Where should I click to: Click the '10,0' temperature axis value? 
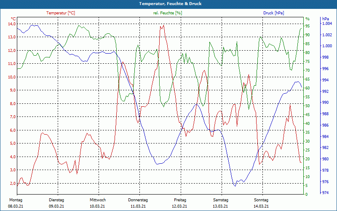coord(12,77)
